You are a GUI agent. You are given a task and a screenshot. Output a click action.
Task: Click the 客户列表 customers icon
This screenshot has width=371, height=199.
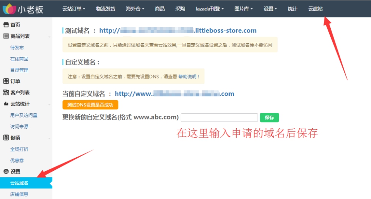(6, 93)
